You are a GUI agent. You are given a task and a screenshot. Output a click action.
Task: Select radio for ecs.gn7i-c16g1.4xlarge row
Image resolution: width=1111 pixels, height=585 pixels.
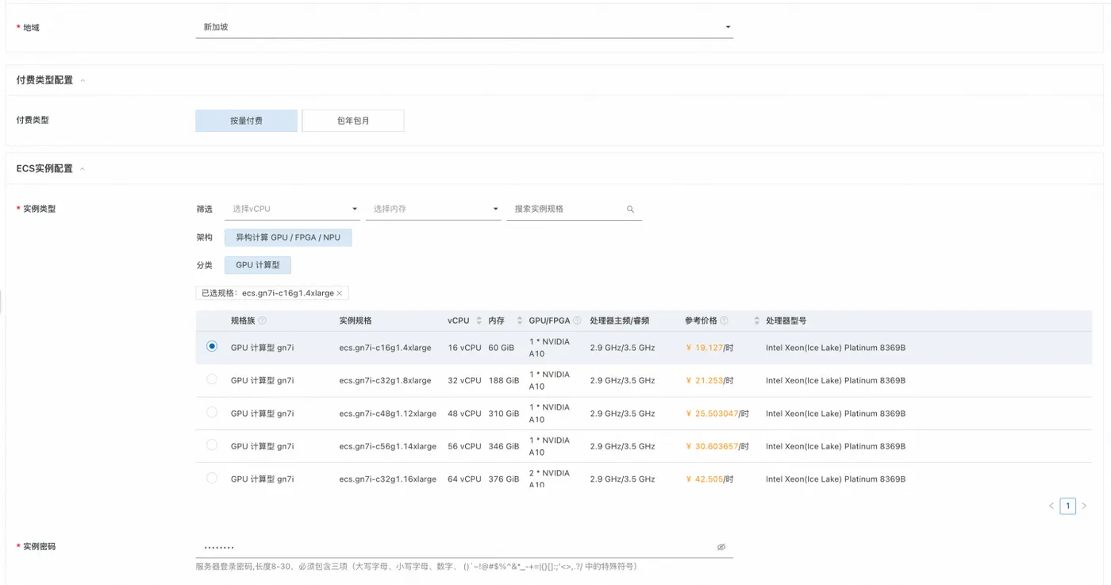click(212, 347)
